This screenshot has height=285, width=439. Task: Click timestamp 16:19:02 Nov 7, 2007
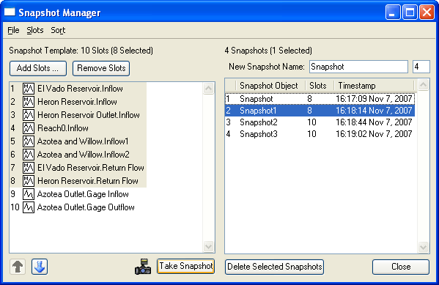point(374,134)
